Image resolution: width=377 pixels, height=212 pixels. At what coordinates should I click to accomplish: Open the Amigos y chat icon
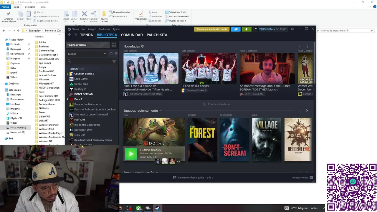311,178
